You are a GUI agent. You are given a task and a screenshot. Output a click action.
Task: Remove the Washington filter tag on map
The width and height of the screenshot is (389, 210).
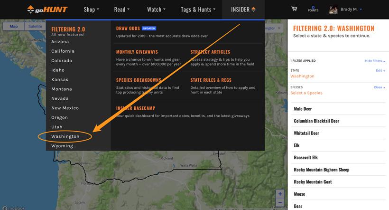tap(279, 28)
